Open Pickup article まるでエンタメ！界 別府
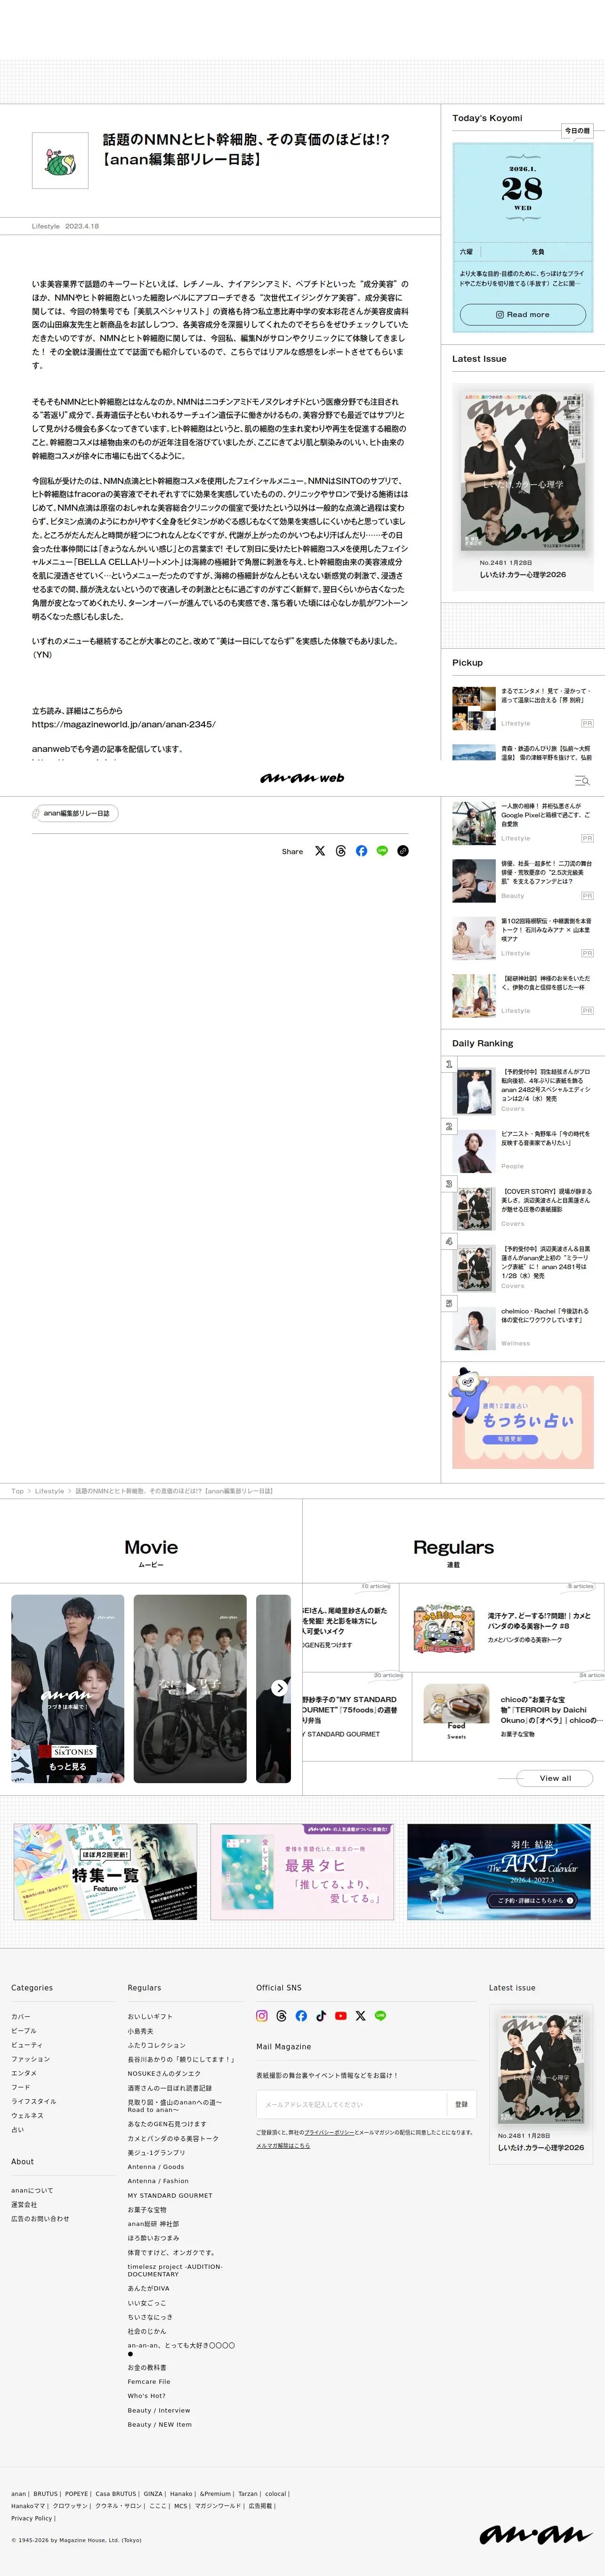Image resolution: width=605 pixels, height=2576 pixels. 522,708
